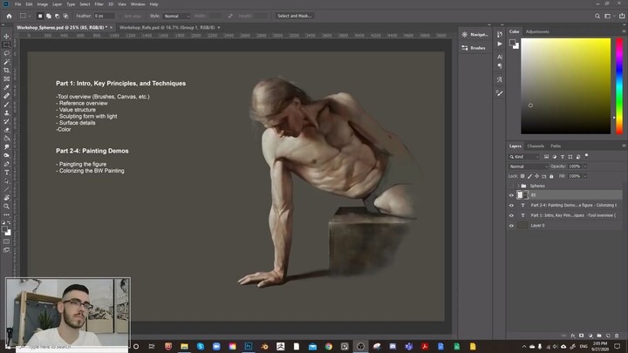This screenshot has width=628, height=353.
Task: Open the Paragraph panel icon
Action: click(500, 66)
